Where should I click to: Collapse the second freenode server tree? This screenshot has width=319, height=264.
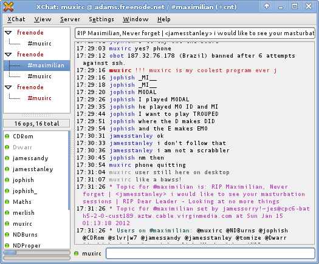[x=9, y=55]
